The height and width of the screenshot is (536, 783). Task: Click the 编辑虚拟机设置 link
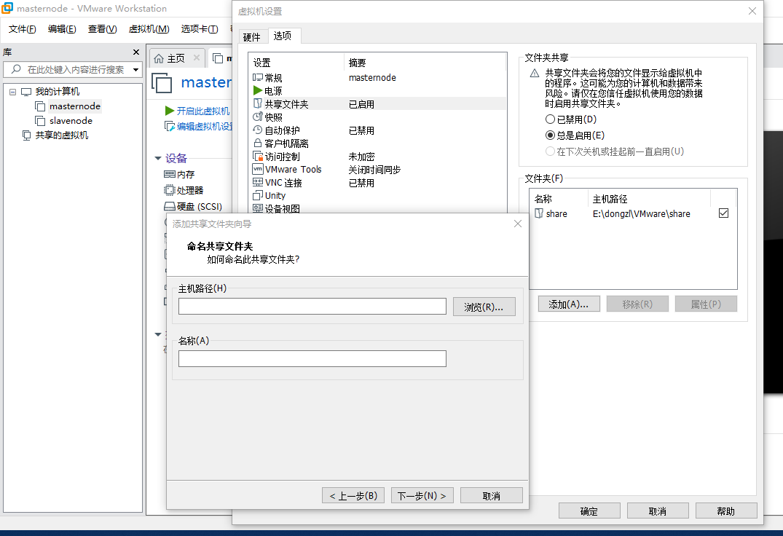(x=205, y=126)
